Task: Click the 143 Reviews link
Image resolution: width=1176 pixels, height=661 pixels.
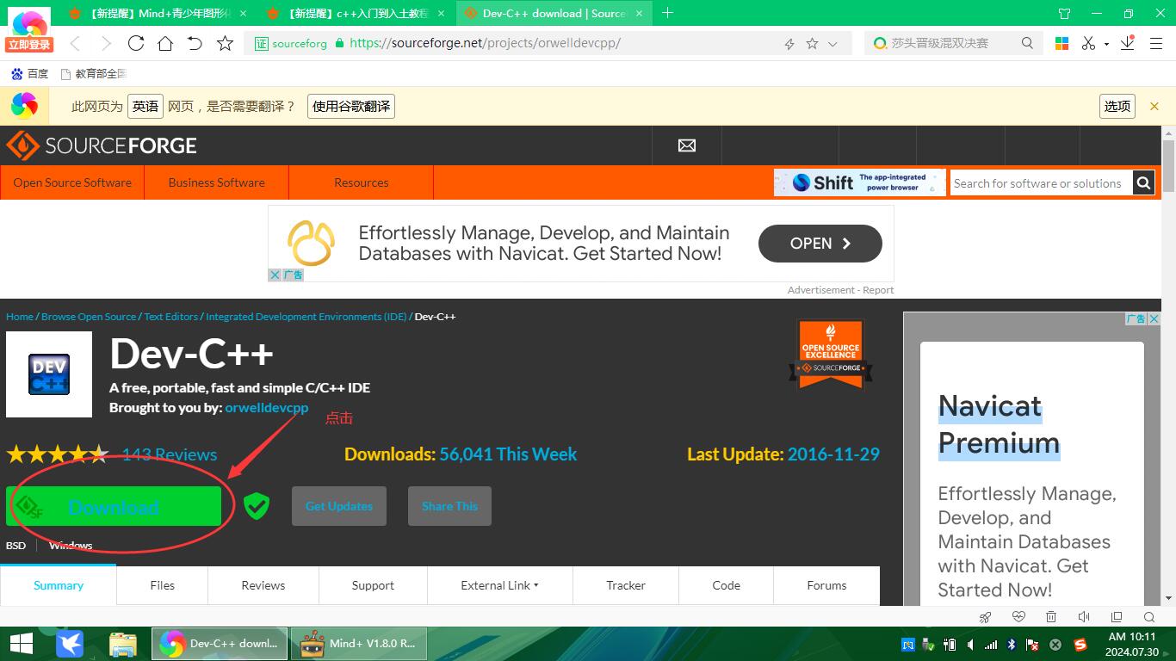Action: point(170,454)
